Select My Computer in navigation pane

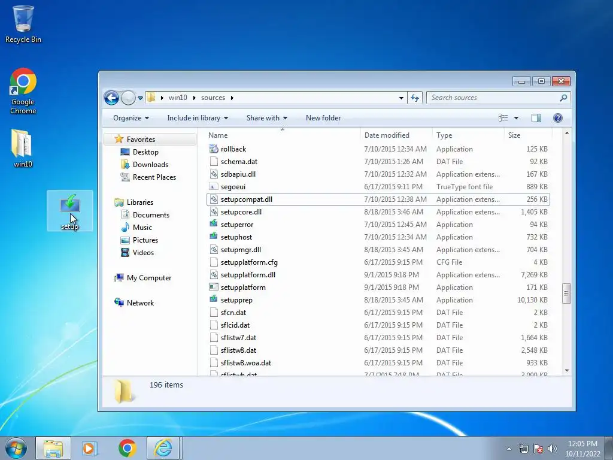148,278
